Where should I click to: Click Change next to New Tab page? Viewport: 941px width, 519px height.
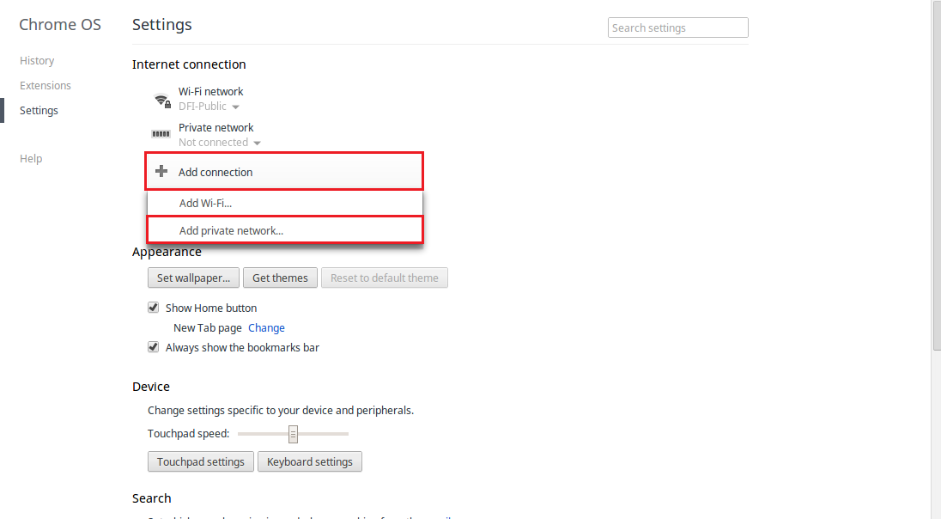pyautogui.click(x=266, y=327)
